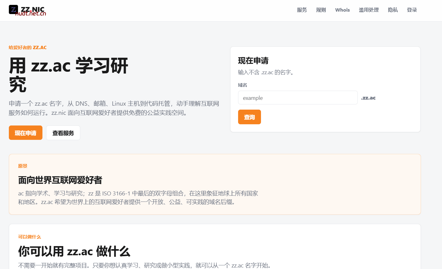The width and height of the screenshot is (442, 269).
Task: Focus the example domain name input
Action: click(298, 98)
